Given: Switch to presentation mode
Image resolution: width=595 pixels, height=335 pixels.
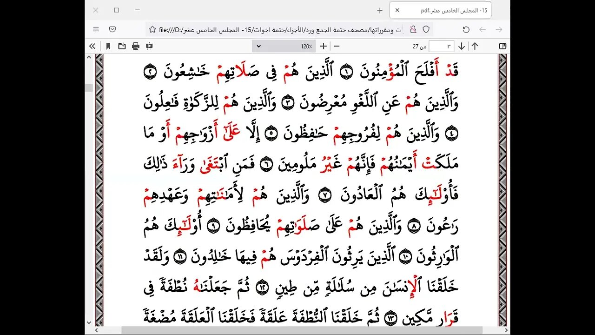Looking at the screenshot, I should tap(149, 46).
